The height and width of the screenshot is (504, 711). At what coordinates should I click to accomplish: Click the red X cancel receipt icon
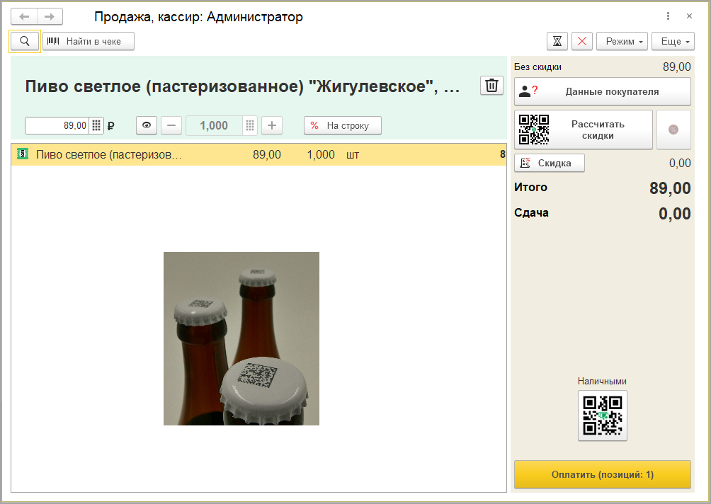pyautogui.click(x=582, y=41)
